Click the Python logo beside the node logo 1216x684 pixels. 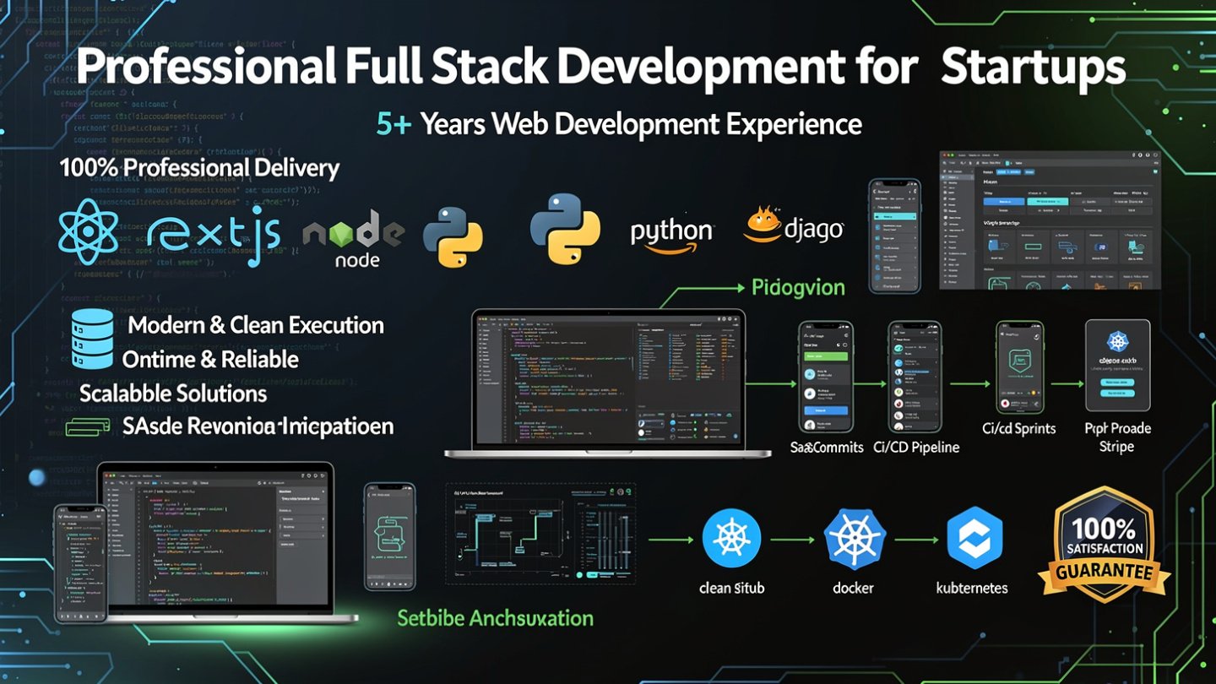(x=453, y=237)
